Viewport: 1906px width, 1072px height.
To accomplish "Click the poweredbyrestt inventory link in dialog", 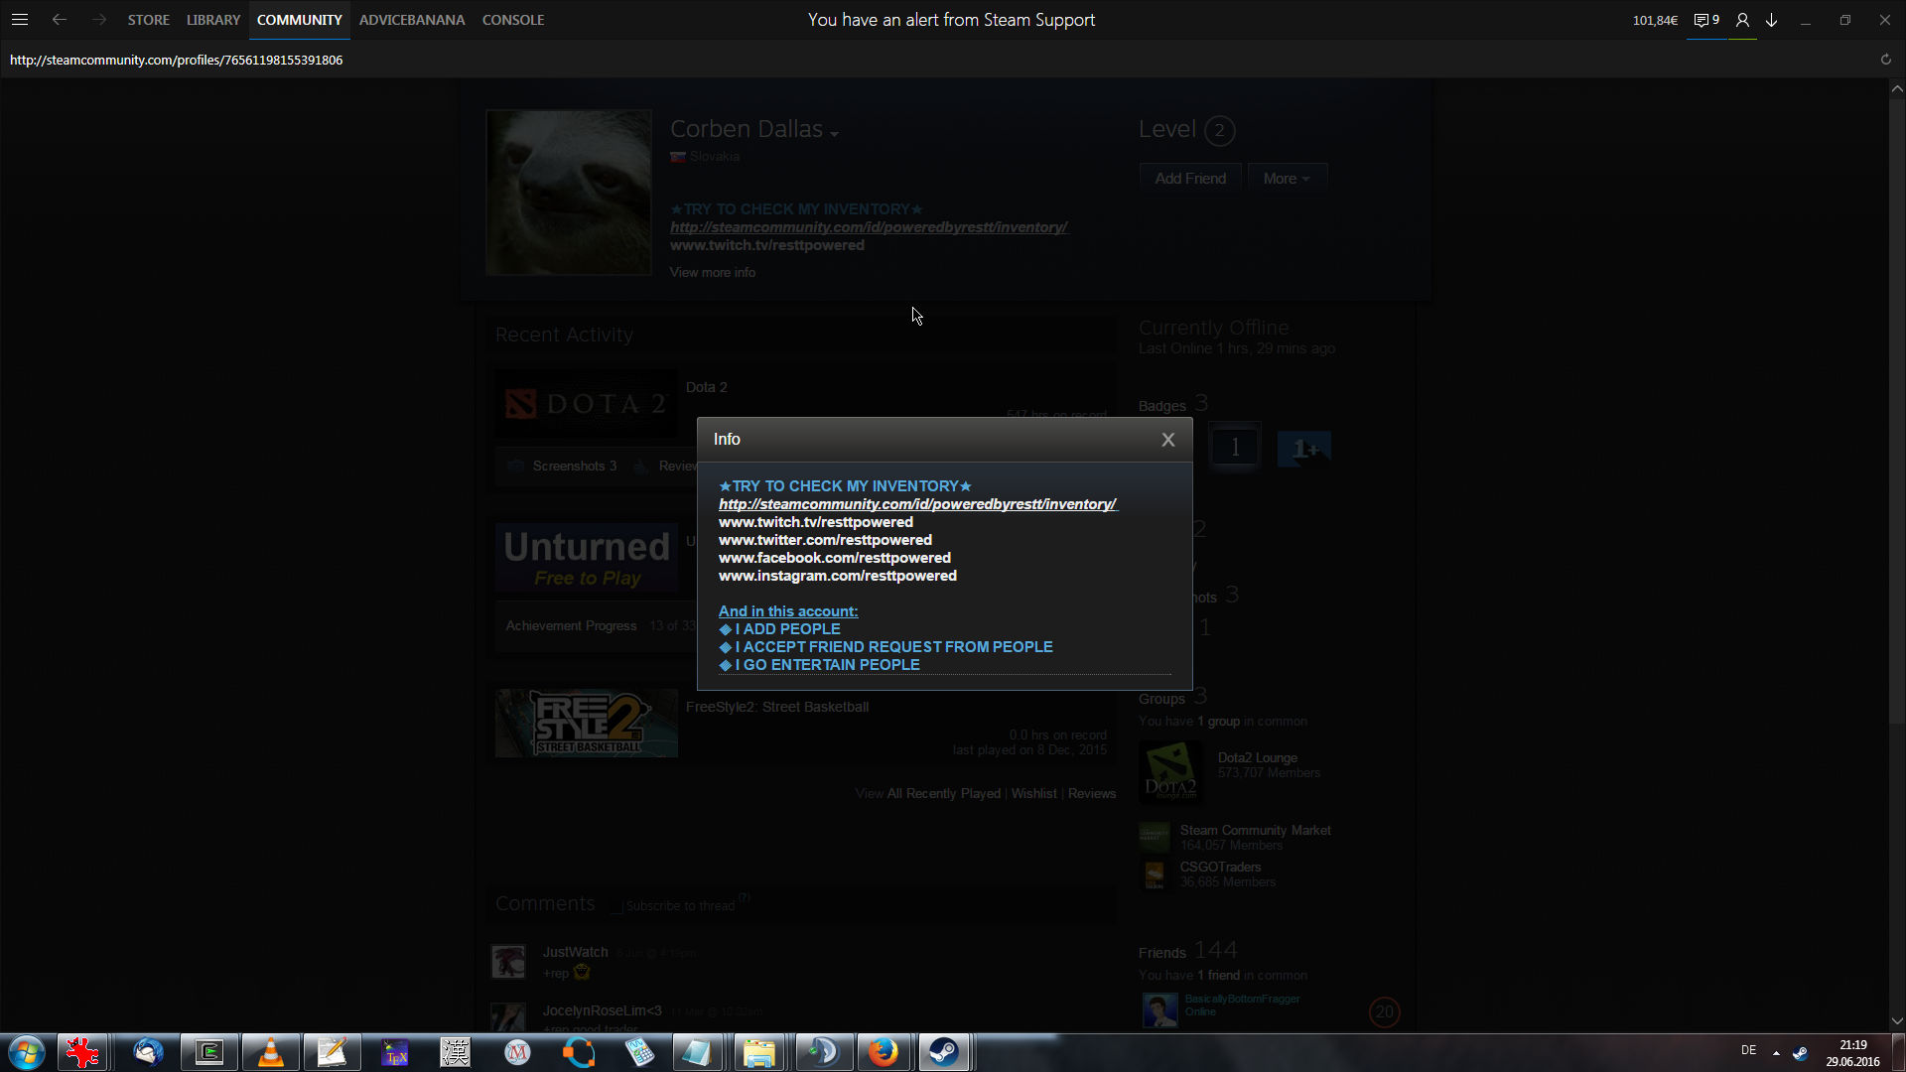I will (x=917, y=504).
